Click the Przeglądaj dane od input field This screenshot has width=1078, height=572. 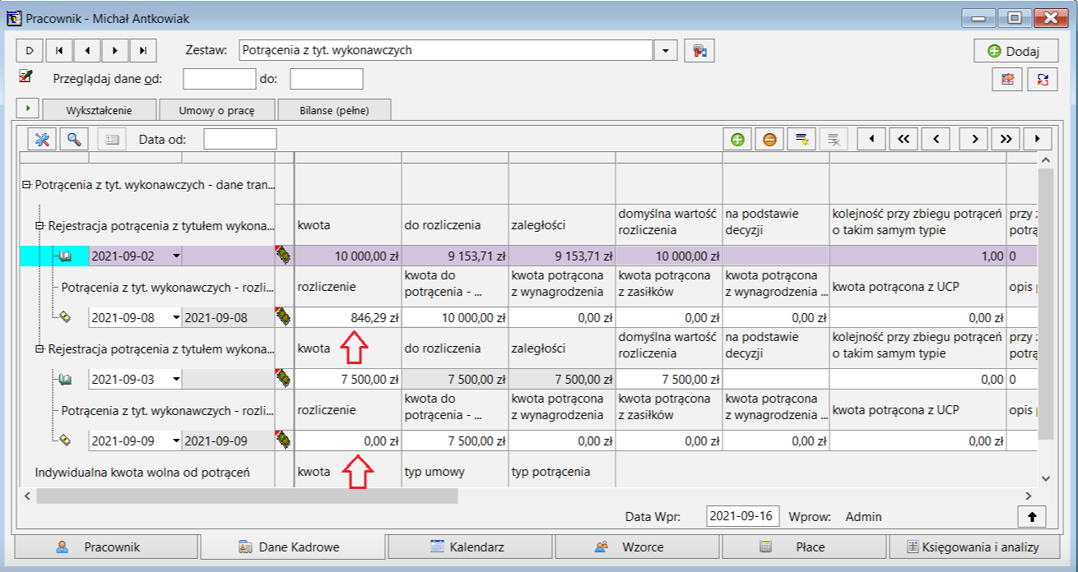(220, 79)
